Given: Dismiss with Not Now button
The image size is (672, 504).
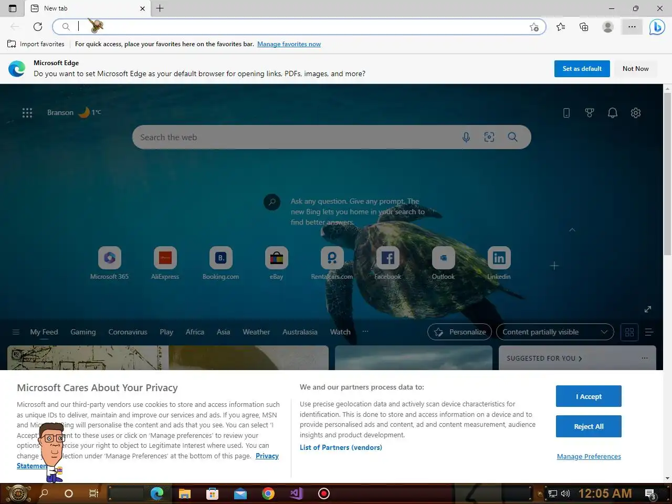Looking at the screenshot, I should click(636, 69).
